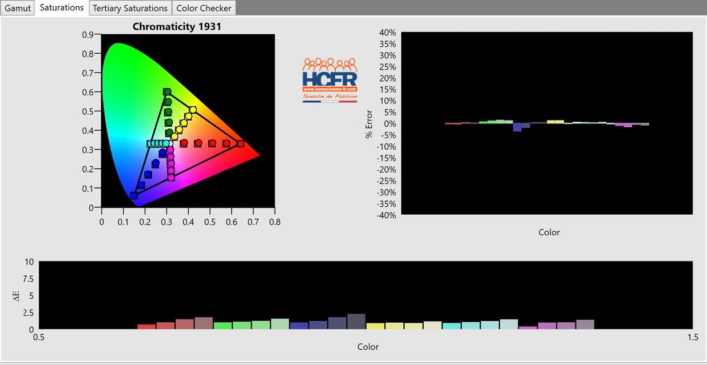Screen dimensions: 707x365
Task: Select the outermost red point on chromaticity diagram
Action: [x=240, y=143]
